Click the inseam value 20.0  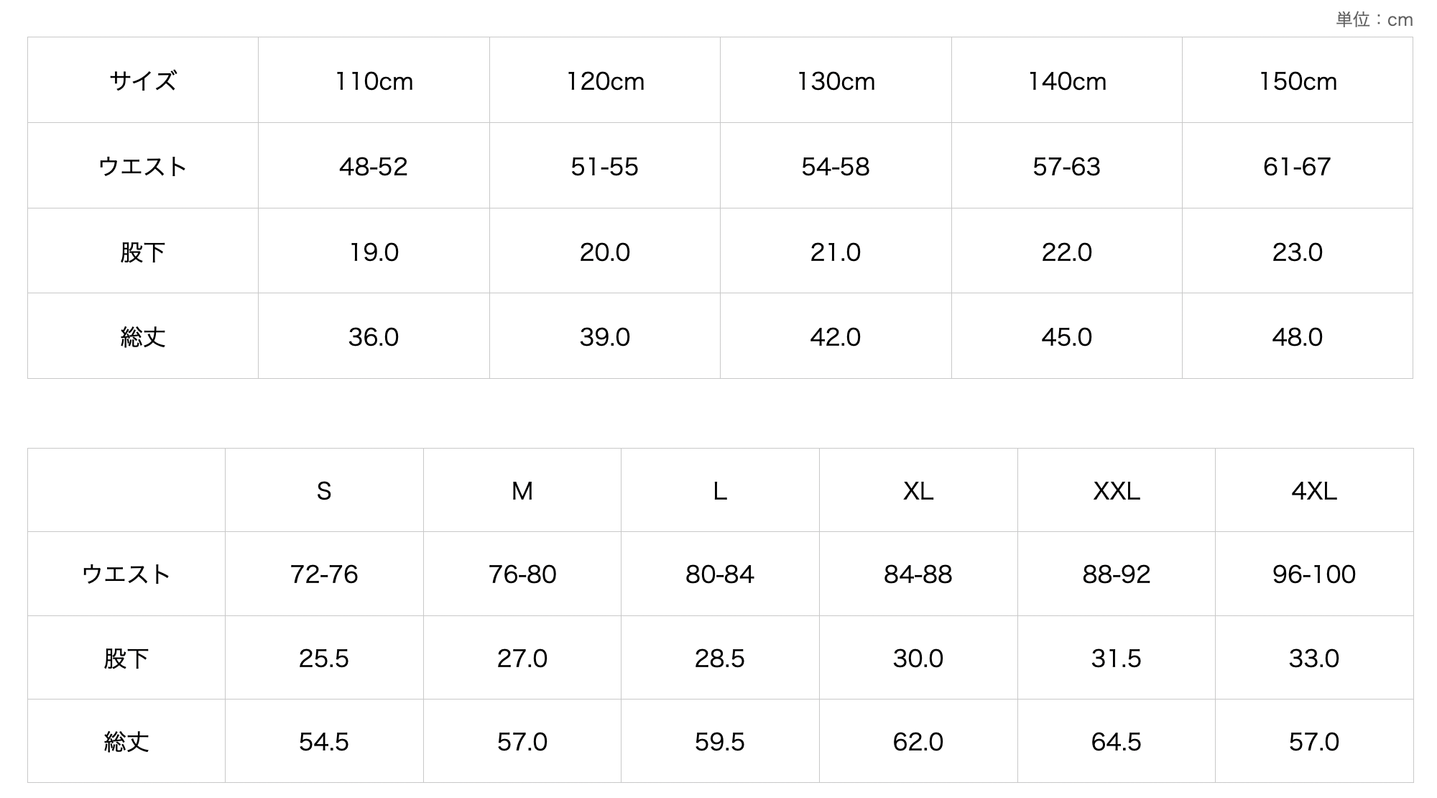[604, 252]
